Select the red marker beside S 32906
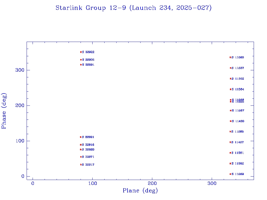This screenshot has width=267, height=200. coord(81,60)
